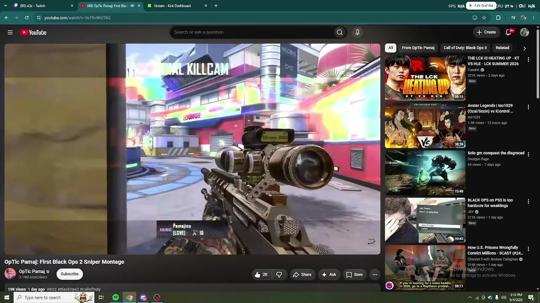Open OpTic Pamaj channel avatar

point(10,274)
